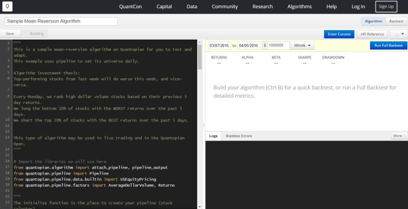Open the Log In link
The height and width of the screenshot is (209, 408).
click(358, 7)
